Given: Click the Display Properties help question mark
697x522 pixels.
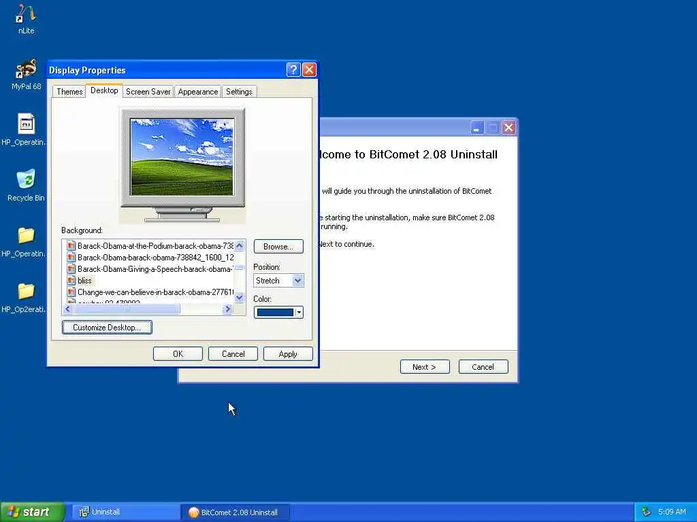Looking at the screenshot, I should click(x=293, y=70).
